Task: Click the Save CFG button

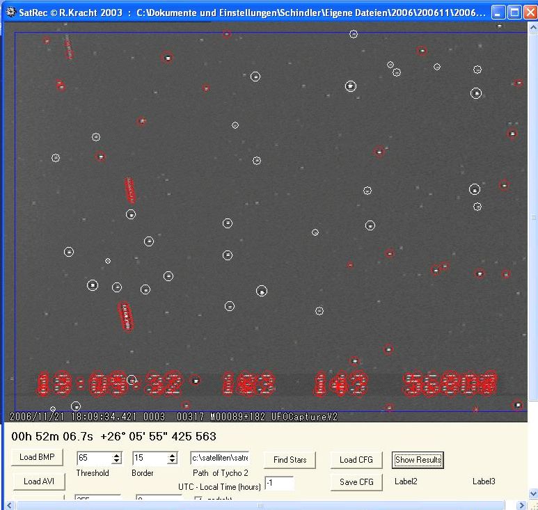Action: [356, 481]
